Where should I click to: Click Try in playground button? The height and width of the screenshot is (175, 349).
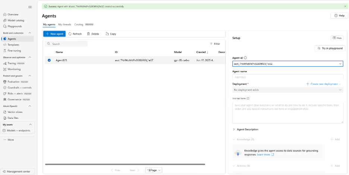tap(330, 48)
